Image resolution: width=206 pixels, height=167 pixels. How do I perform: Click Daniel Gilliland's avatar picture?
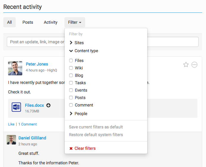click(11, 140)
